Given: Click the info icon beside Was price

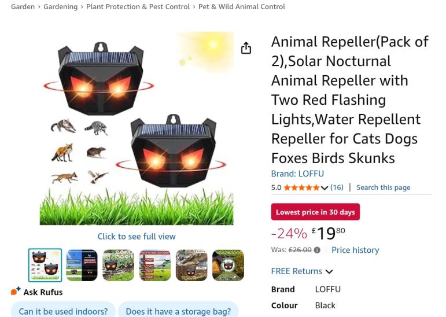Looking at the screenshot, I should tap(317, 250).
